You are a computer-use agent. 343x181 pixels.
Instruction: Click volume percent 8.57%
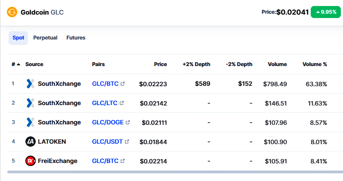318,123
